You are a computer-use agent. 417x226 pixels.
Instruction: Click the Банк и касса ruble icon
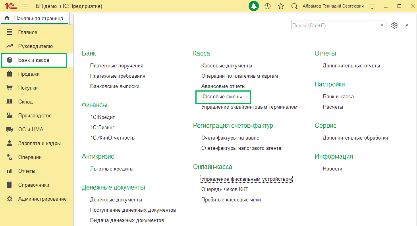pos(10,60)
